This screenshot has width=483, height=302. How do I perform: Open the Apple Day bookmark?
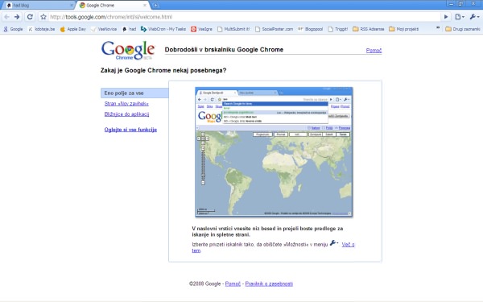tap(73, 29)
